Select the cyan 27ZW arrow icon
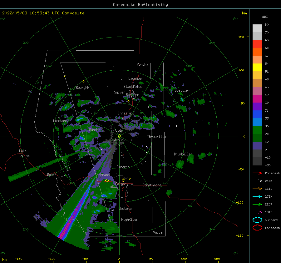Image resolution: width=281 pixels, height=263 pixels. pos(257,197)
